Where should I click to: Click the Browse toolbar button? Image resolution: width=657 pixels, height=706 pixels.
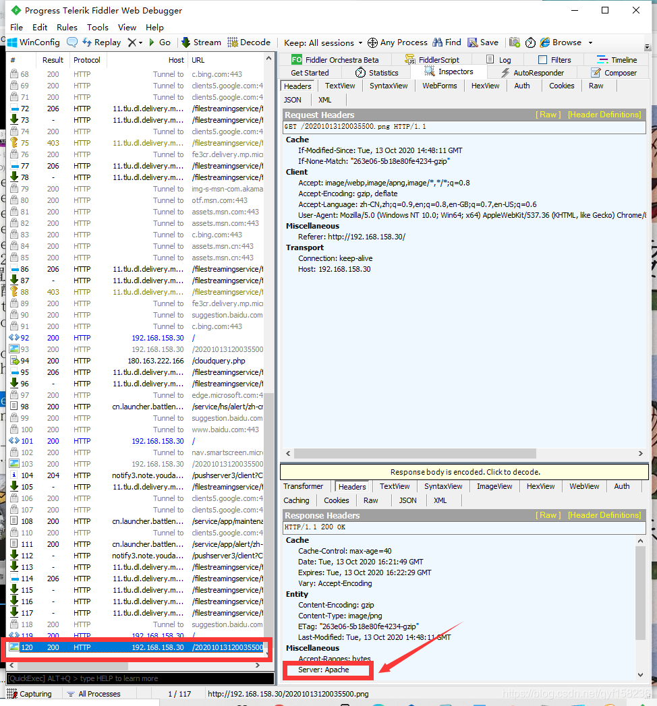tap(561, 42)
